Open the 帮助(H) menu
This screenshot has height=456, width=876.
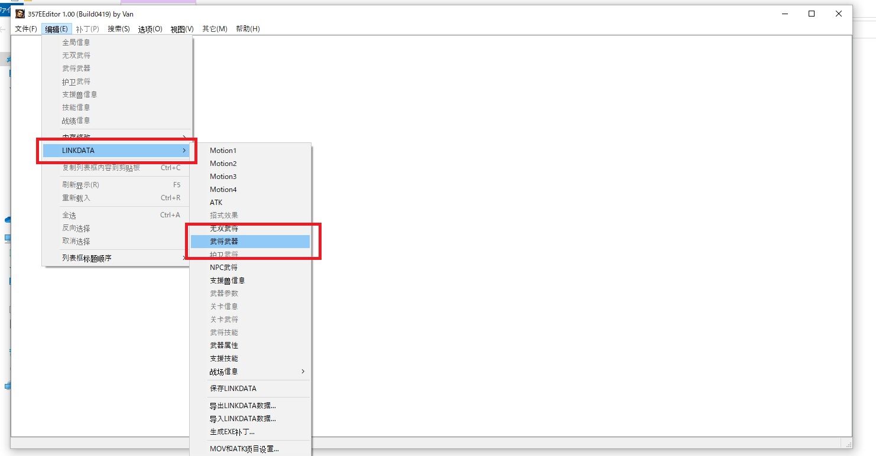coord(248,29)
